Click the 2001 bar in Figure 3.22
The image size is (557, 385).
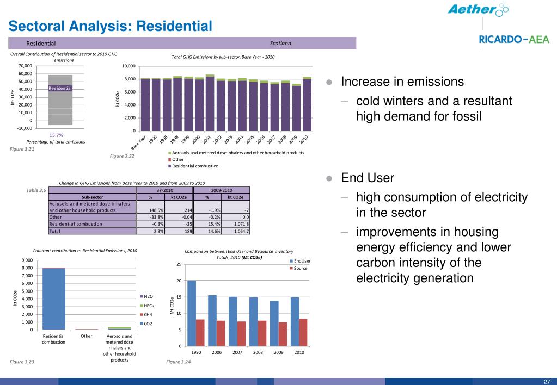point(210,103)
